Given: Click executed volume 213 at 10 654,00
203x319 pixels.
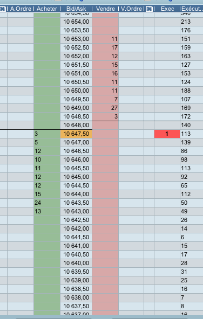Looking at the screenshot, I should pyautogui.click(x=192, y=22).
